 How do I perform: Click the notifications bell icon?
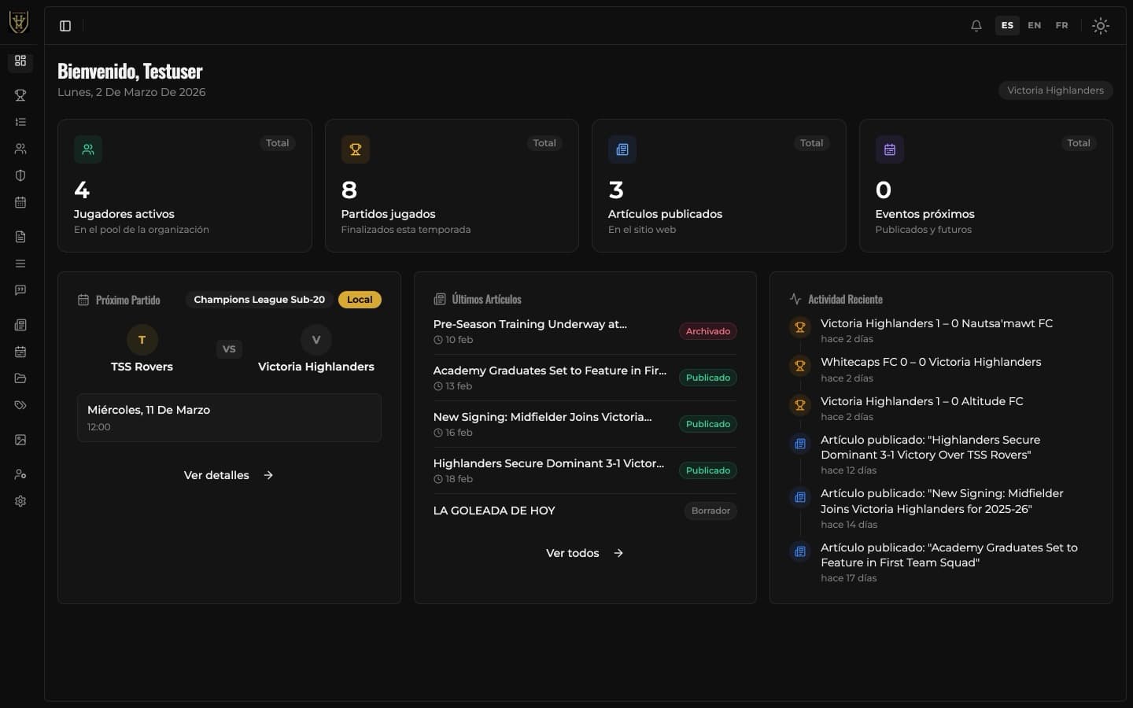(x=976, y=26)
